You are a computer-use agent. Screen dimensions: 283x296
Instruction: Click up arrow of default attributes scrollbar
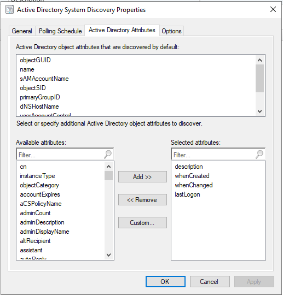click(259, 60)
